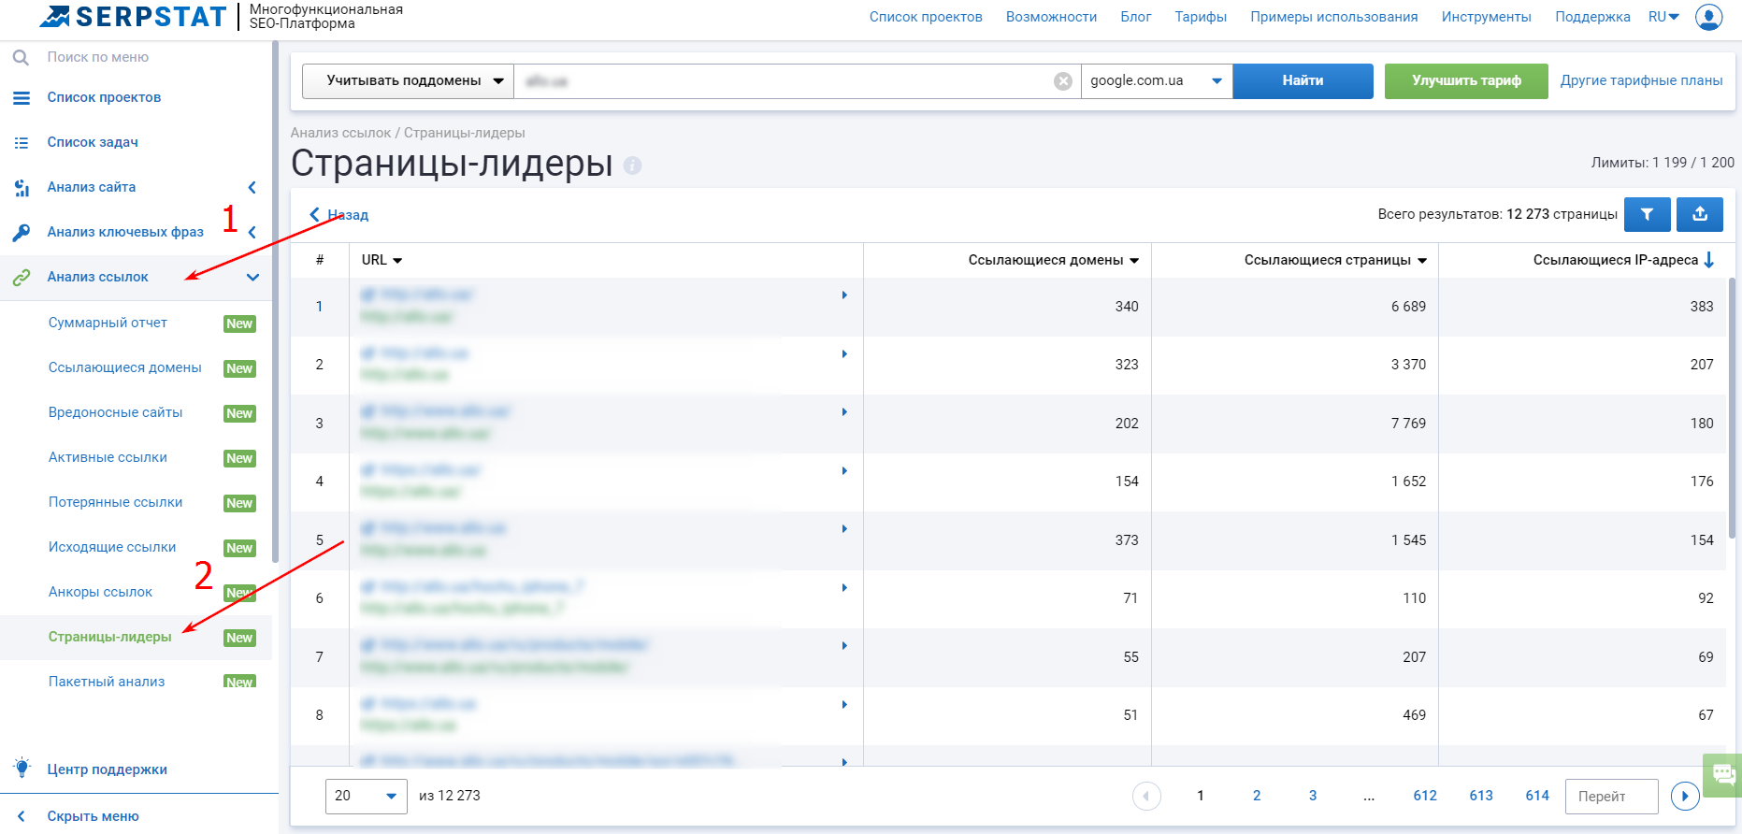This screenshot has height=834, width=1742.
Task: Click Скрыть меню at sidebar bottom
Action: [93, 816]
